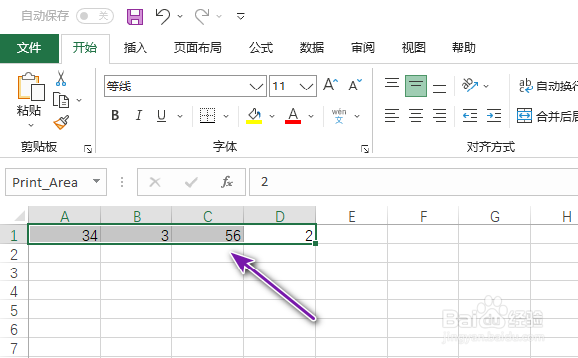Viewport: 578px width, 358px height.
Task: Toggle the AutoSave switch
Action: tap(95, 16)
